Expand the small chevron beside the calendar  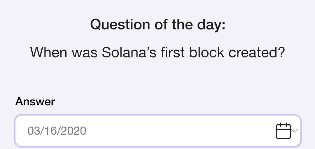tap(295, 131)
